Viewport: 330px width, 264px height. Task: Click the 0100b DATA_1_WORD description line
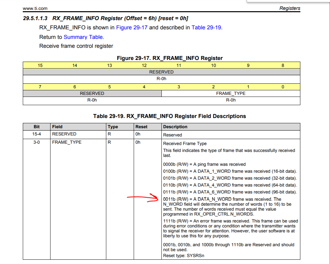pos(230,171)
